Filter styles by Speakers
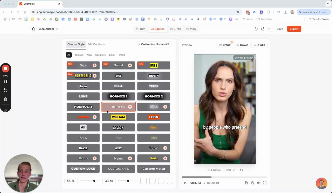Image resolution: width=332 pixels, height=193 pixels. click(x=100, y=55)
